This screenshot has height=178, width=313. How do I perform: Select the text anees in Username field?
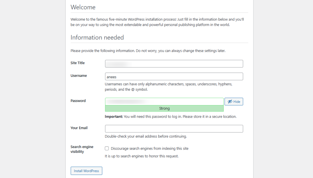point(111,76)
